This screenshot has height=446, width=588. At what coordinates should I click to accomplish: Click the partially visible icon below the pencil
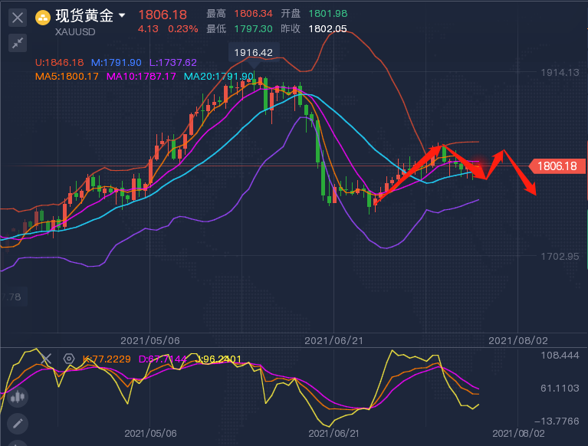point(17,442)
